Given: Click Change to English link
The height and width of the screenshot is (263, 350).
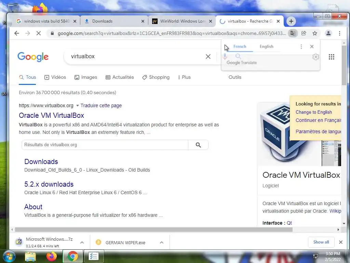Looking at the screenshot, I should coord(314,112).
